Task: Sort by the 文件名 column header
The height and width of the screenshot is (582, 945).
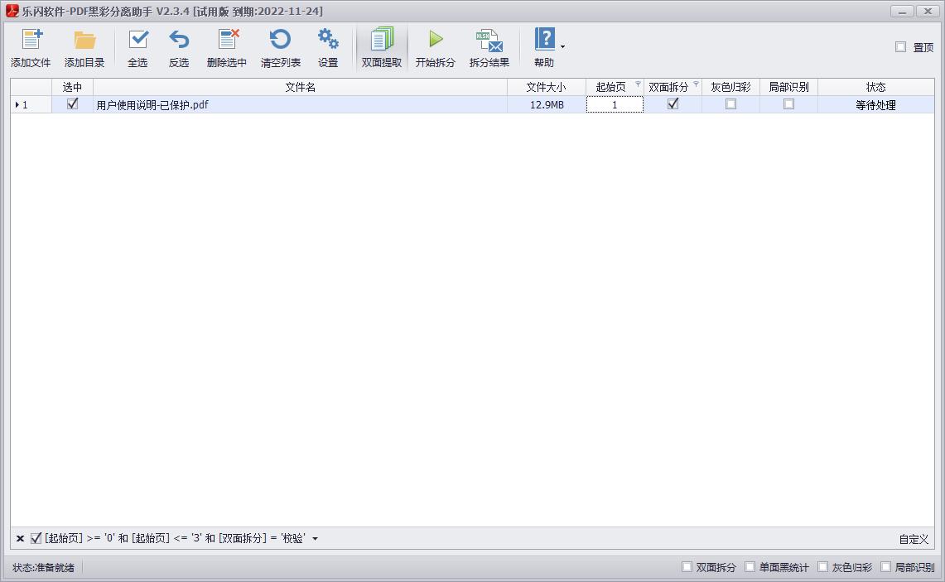Action: coord(300,87)
